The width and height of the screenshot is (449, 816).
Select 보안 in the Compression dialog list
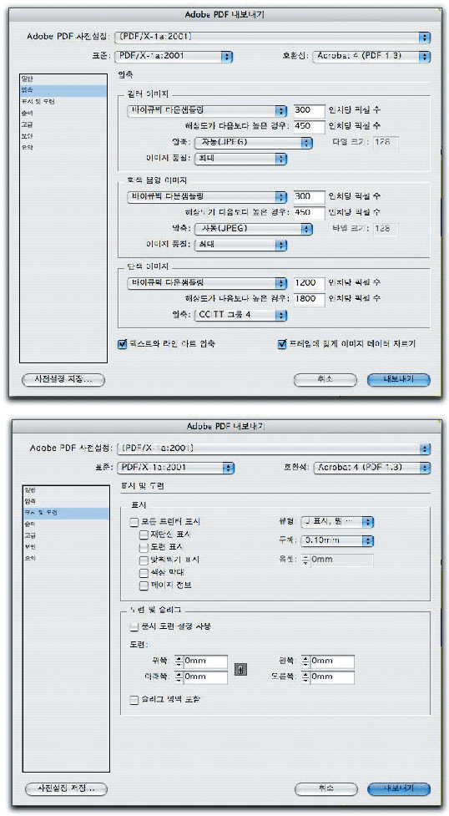(63, 136)
